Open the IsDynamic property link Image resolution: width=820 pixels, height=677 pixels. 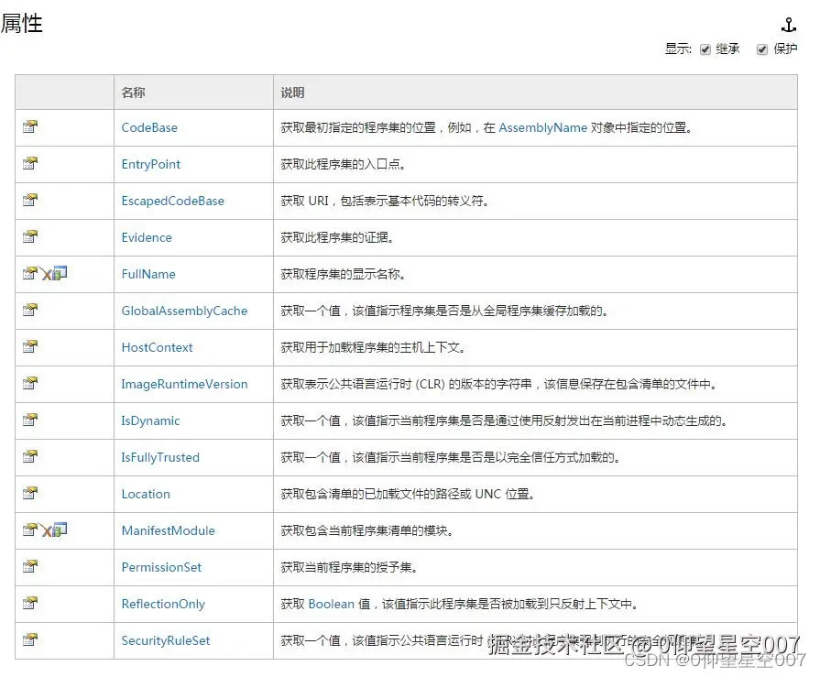click(150, 420)
